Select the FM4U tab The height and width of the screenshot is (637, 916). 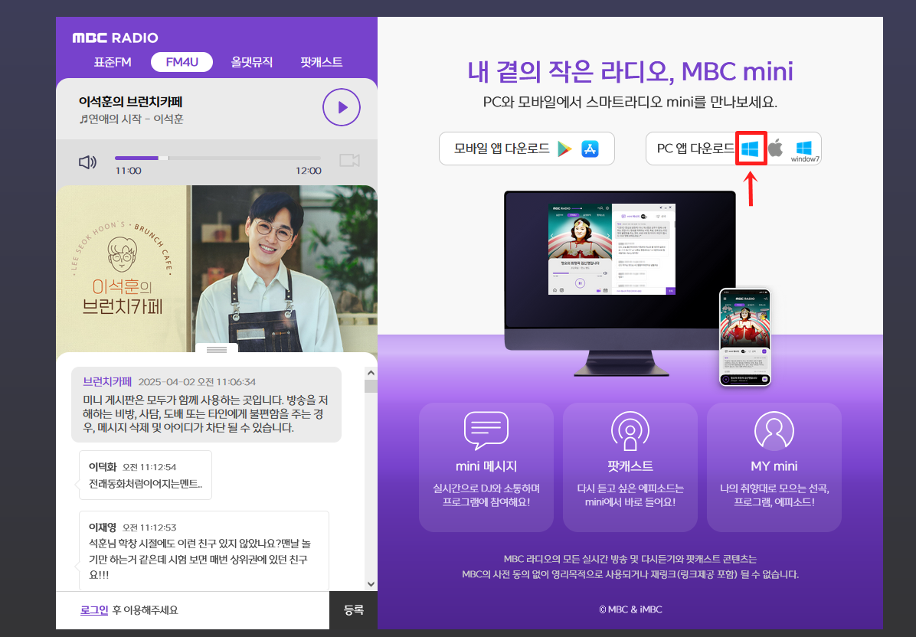(182, 62)
